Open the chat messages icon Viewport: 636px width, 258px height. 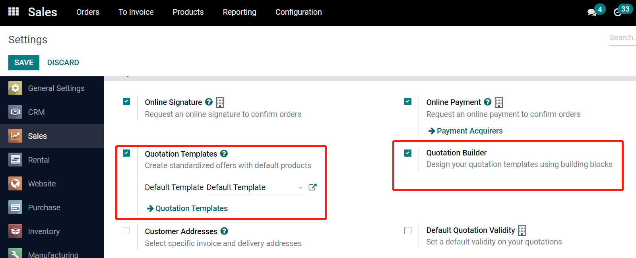pos(592,12)
